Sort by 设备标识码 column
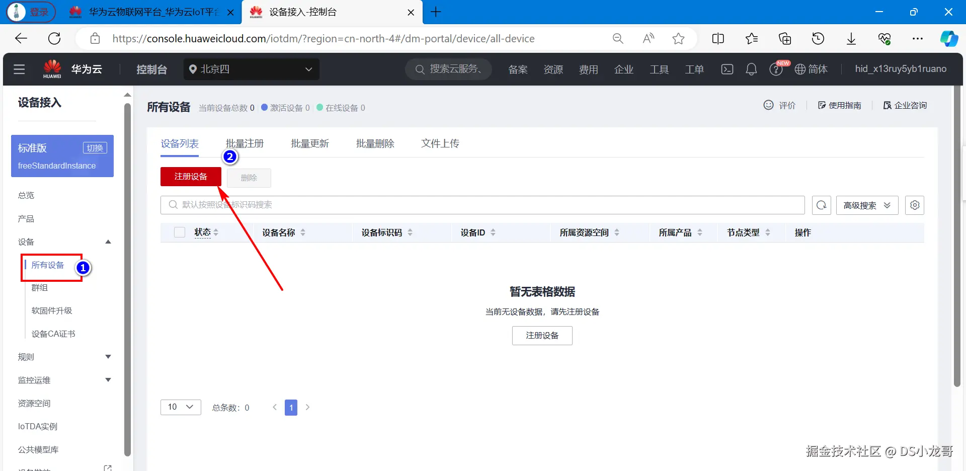Viewport: 966px width, 471px height. [410, 232]
